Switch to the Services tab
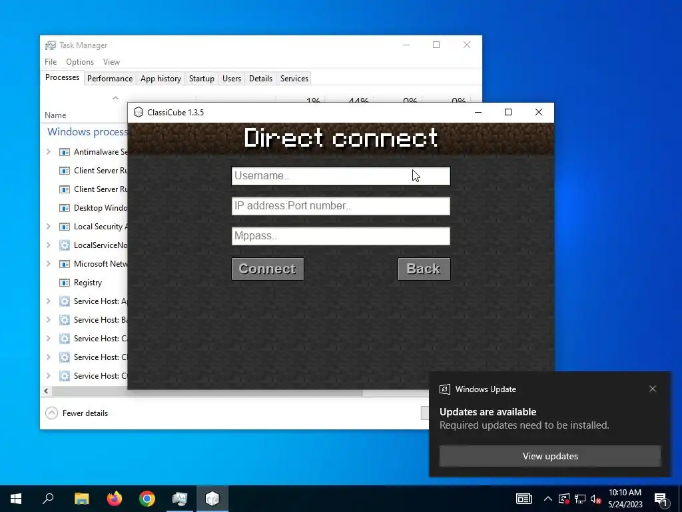This screenshot has height=512, width=682. click(294, 79)
